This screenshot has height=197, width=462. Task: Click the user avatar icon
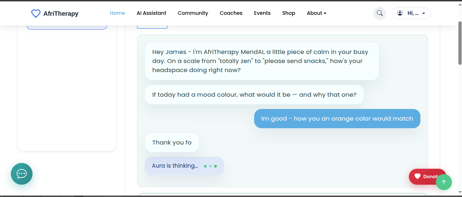tap(400, 13)
